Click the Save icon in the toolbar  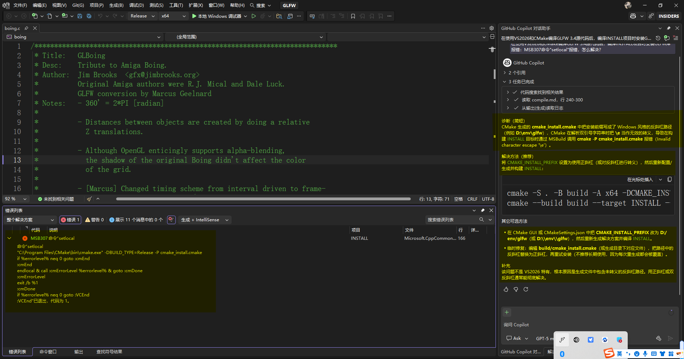point(80,16)
